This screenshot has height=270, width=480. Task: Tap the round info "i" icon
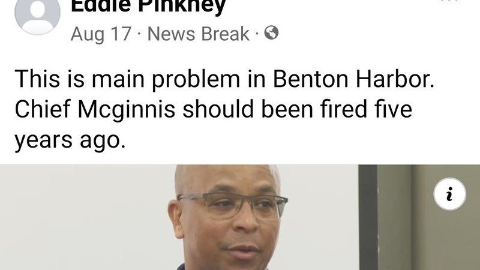tap(449, 194)
